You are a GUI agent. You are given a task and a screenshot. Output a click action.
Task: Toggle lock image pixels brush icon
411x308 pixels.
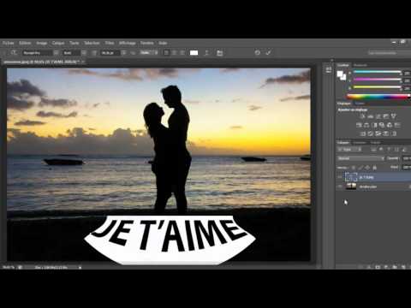(x=360, y=168)
